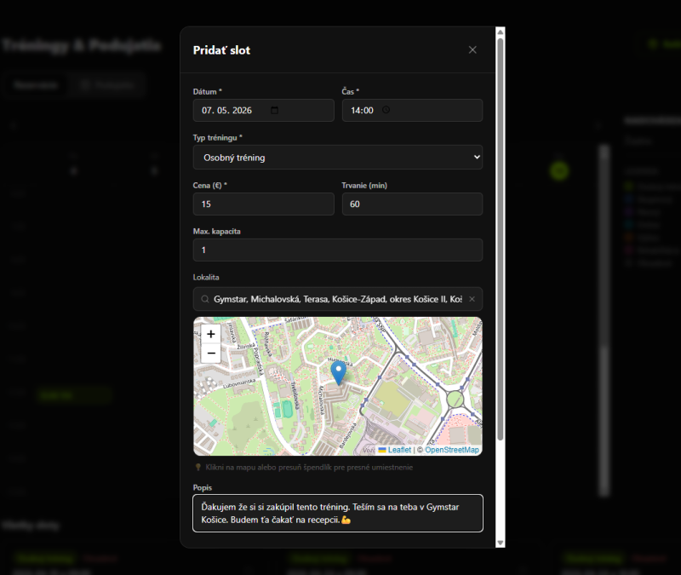Open the OpenStreetMap attribution link
This screenshot has height=575, width=681.
452,450
